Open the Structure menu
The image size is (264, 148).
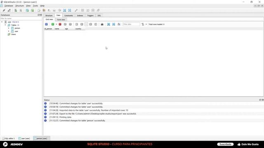[19, 6]
